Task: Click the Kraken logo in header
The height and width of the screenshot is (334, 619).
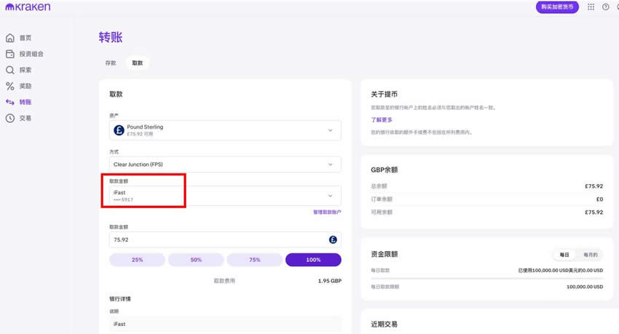Action: pyautogui.click(x=26, y=7)
